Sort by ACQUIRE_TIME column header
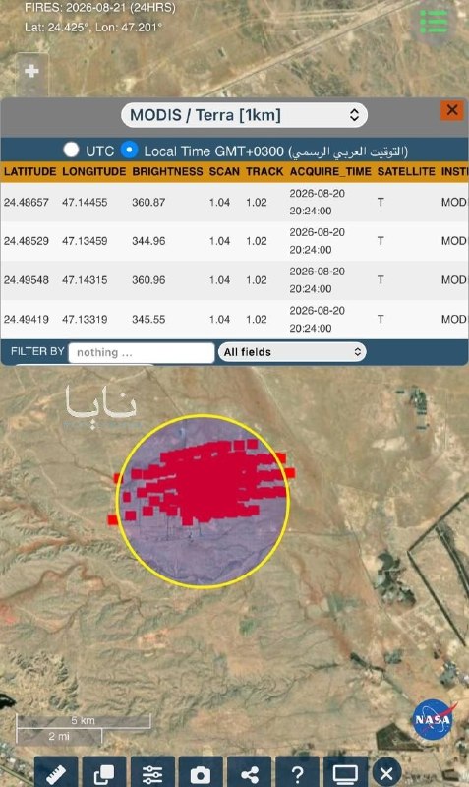469x787 pixels. [x=330, y=171]
